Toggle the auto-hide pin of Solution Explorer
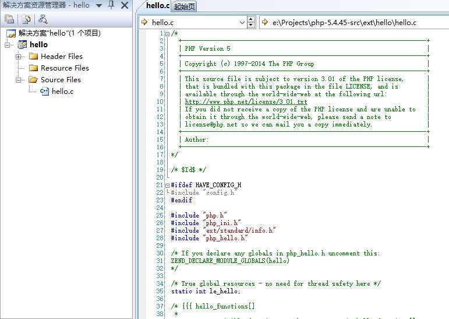The image size is (449, 319). pyautogui.click(x=111, y=5)
